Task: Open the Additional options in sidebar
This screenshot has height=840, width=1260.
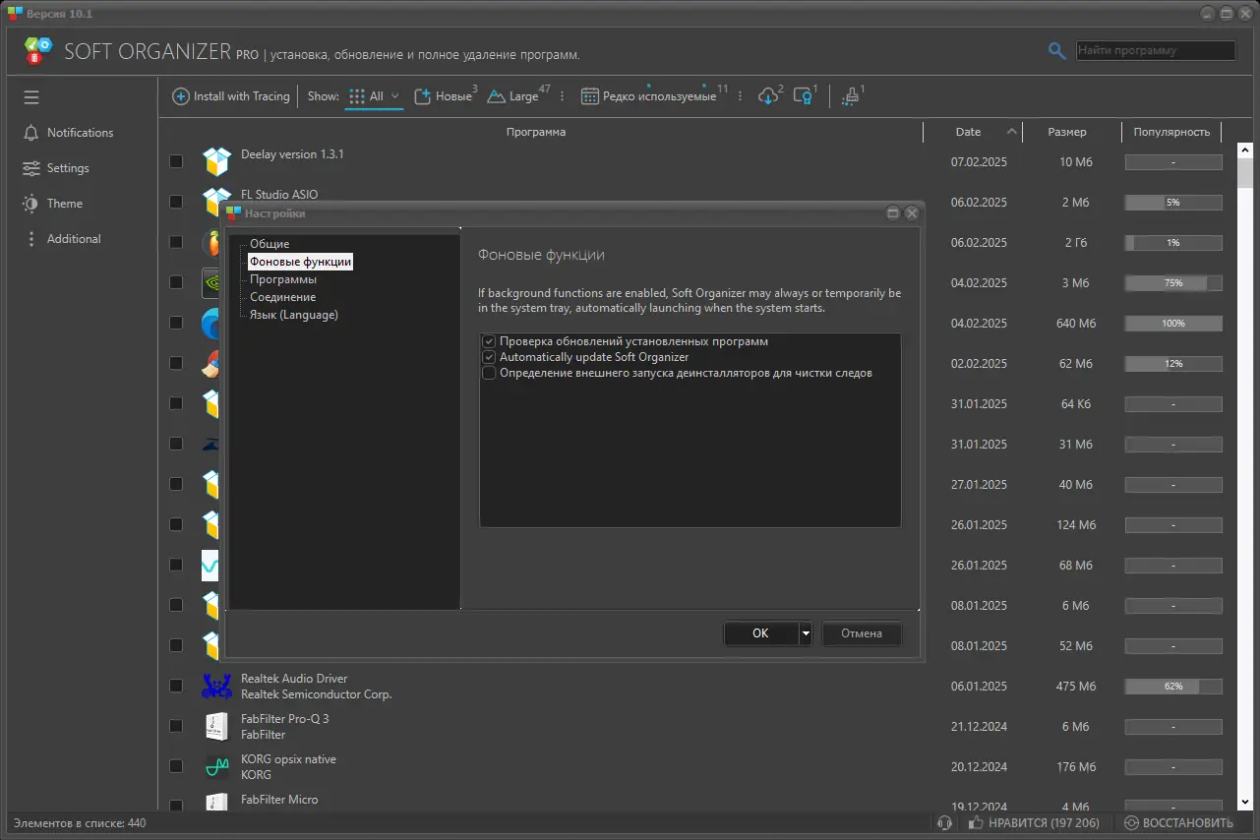Action: pyautogui.click(x=62, y=239)
